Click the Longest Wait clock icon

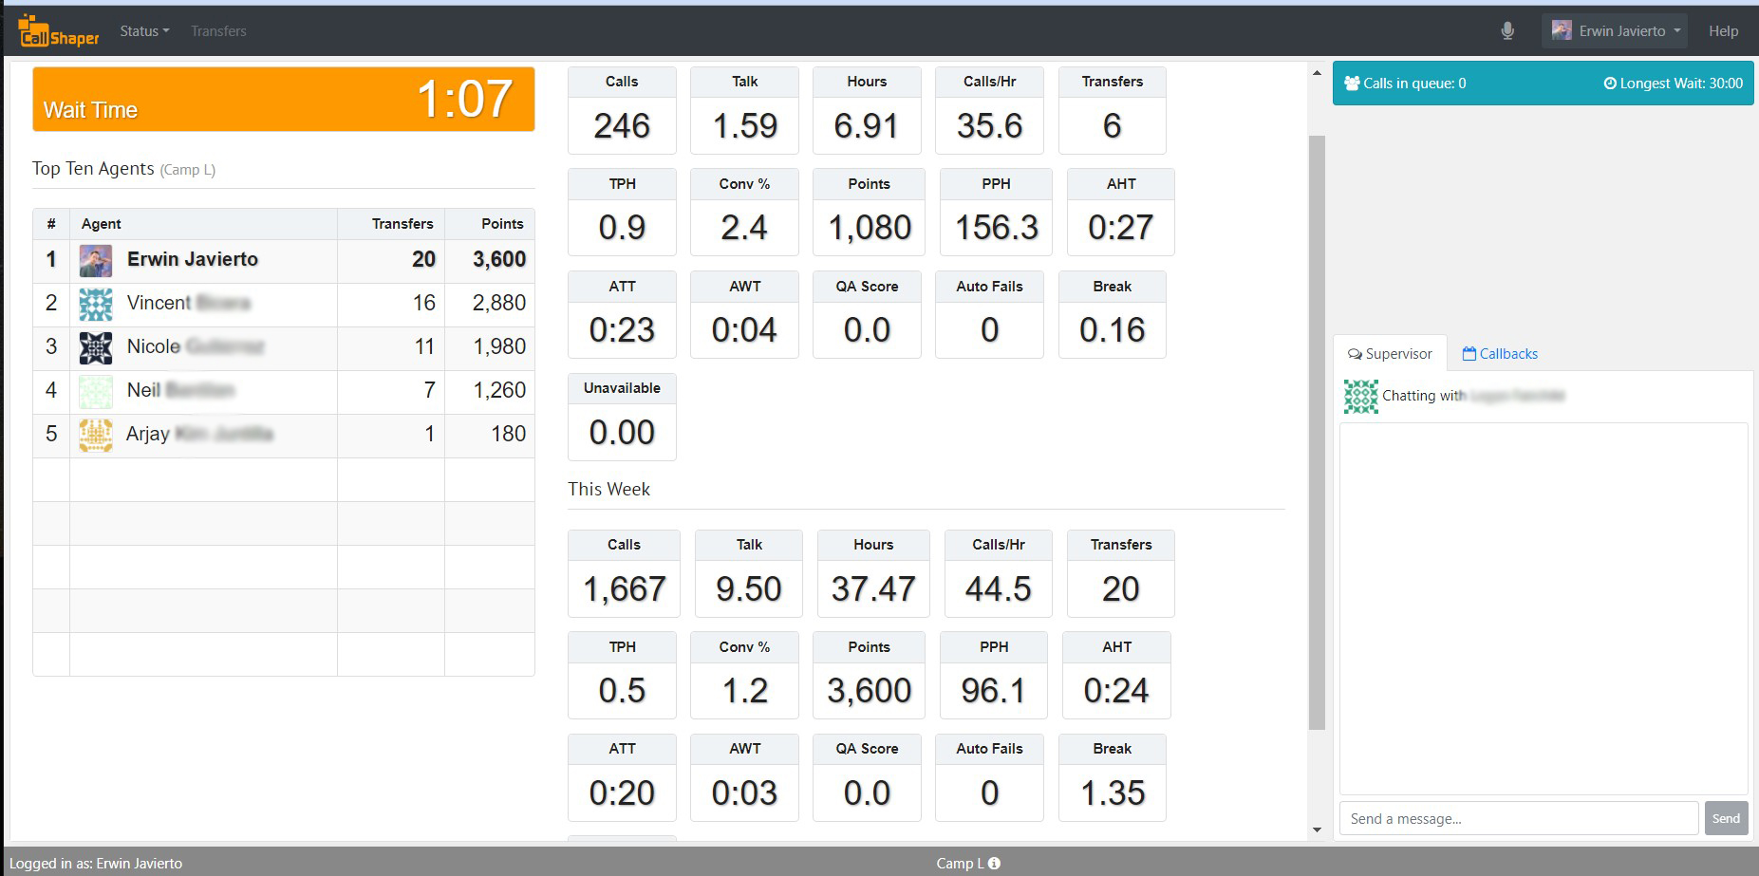click(1610, 84)
